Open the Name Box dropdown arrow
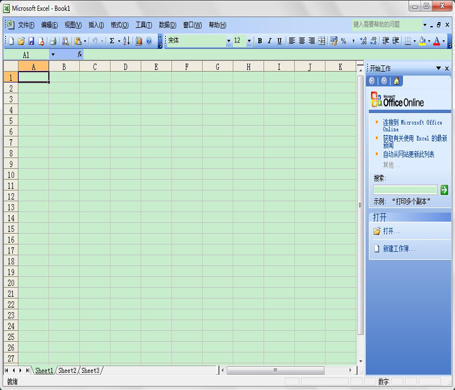Image resolution: width=455 pixels, height=390 pixels. click(x=53, y=55)
